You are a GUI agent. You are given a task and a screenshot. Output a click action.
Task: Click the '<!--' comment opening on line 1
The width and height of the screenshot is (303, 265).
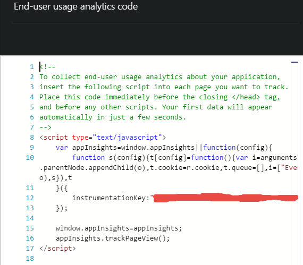(47, 67)
